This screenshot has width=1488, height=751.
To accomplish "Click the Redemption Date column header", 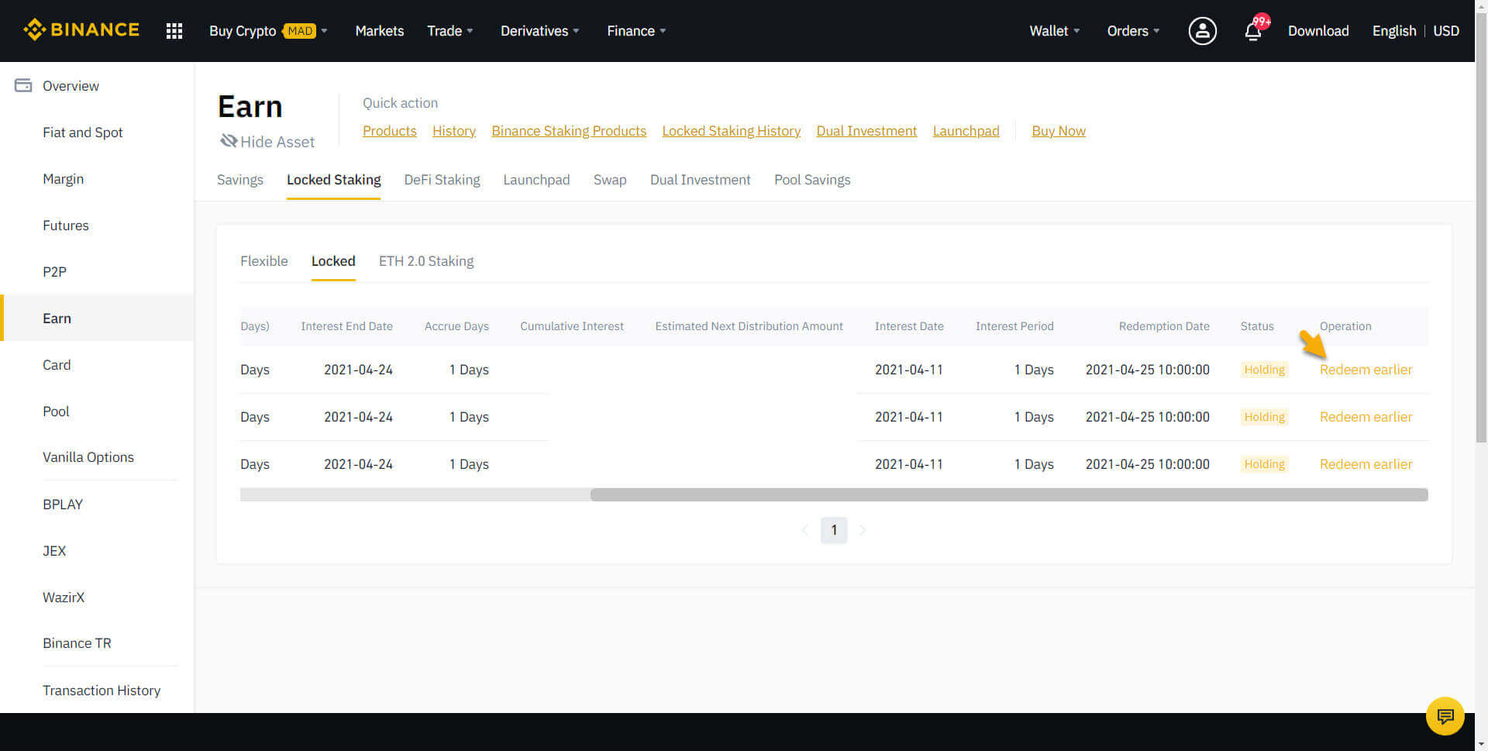I will click(1164, 326).
